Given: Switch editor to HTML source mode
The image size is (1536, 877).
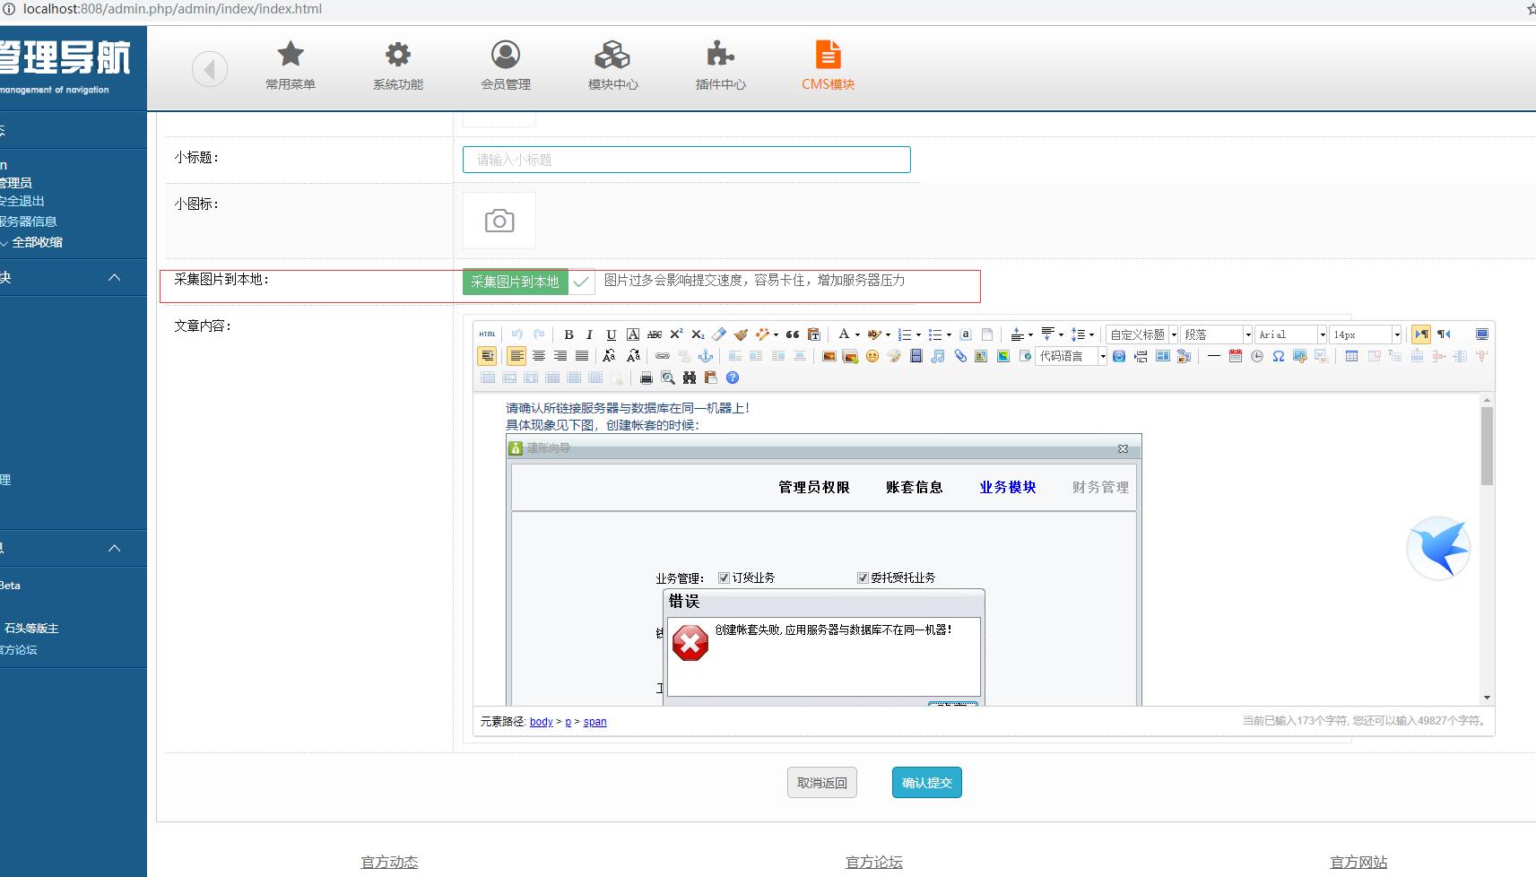Looking at the screenshot, I should [x=487, y=334].
